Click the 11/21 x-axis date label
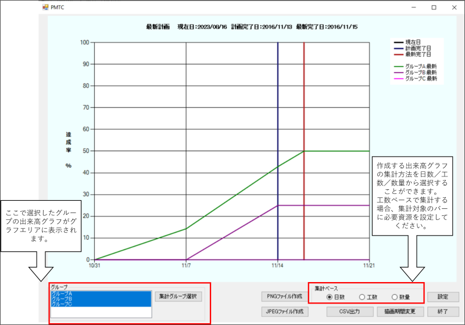 (x=369, y=265)
